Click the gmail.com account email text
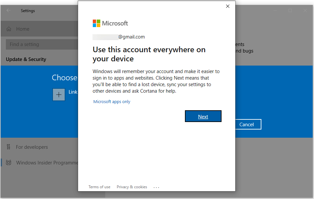This screenshot has height=199, width=314. click(x=131, y=37)
